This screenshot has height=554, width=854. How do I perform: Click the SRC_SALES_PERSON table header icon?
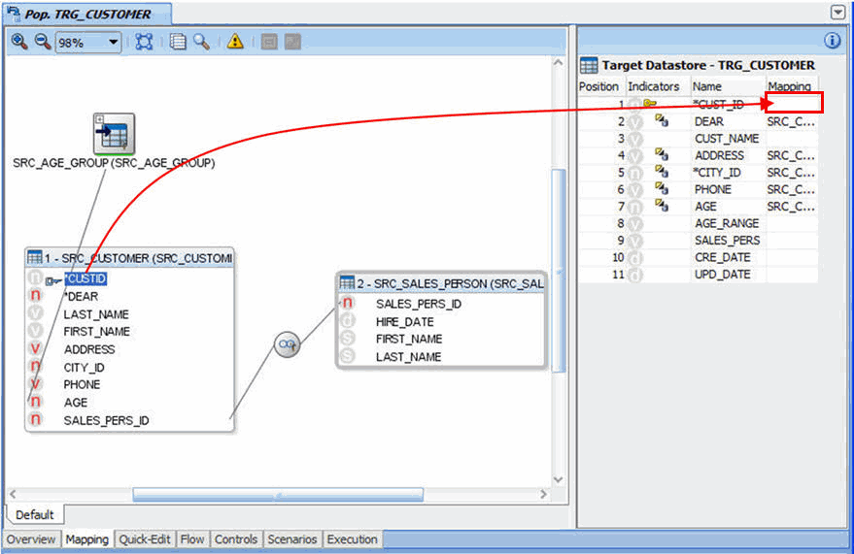click(347, 282)
